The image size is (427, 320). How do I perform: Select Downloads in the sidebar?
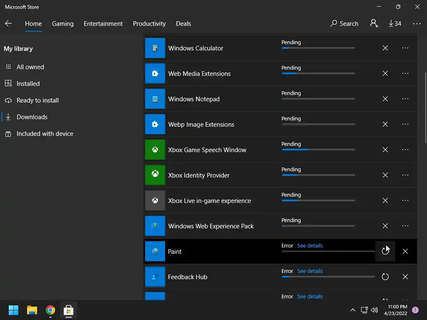pos(26,117)
